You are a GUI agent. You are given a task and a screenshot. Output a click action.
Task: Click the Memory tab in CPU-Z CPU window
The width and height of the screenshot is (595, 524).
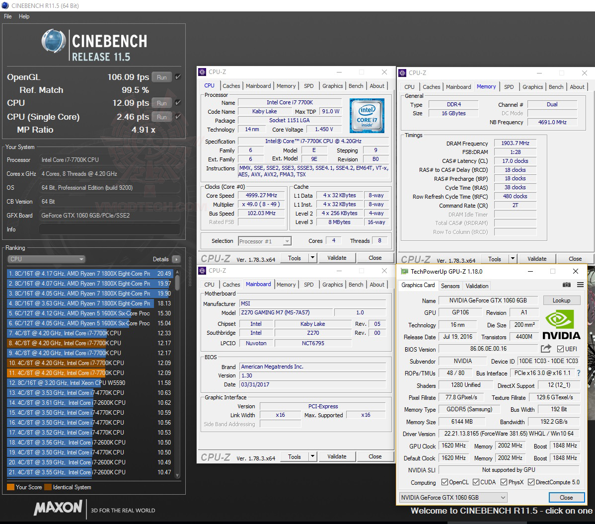coord(286,86)
